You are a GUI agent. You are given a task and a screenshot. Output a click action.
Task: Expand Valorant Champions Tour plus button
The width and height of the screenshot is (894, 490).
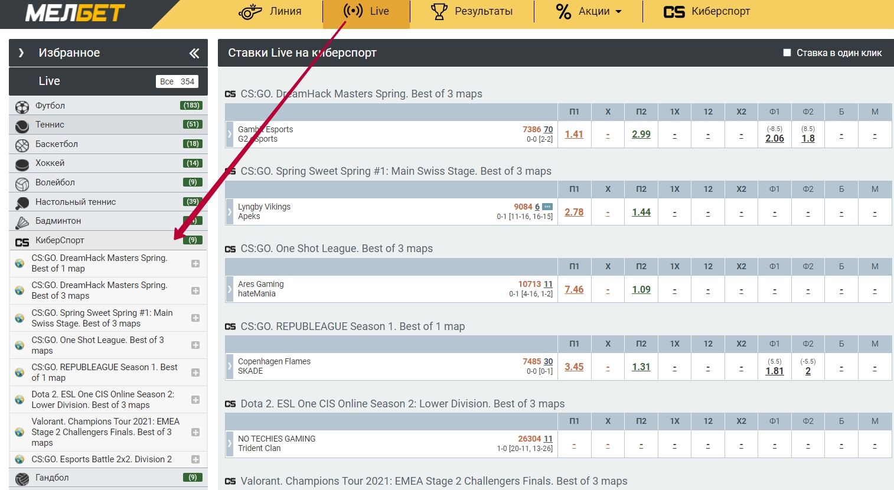tap(195, 432)
